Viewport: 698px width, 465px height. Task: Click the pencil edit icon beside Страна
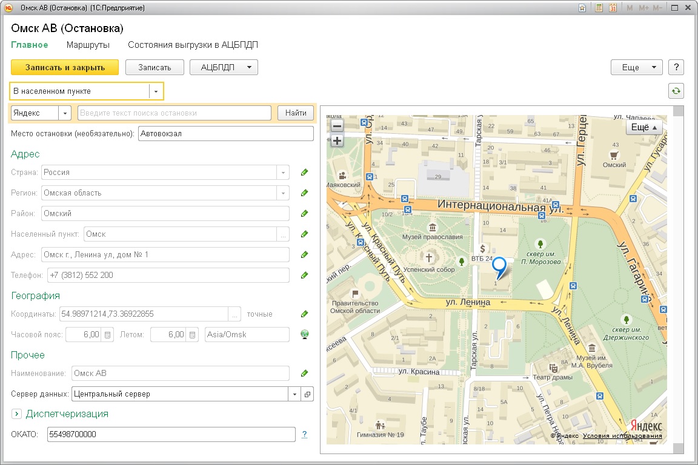coord(305,173)
